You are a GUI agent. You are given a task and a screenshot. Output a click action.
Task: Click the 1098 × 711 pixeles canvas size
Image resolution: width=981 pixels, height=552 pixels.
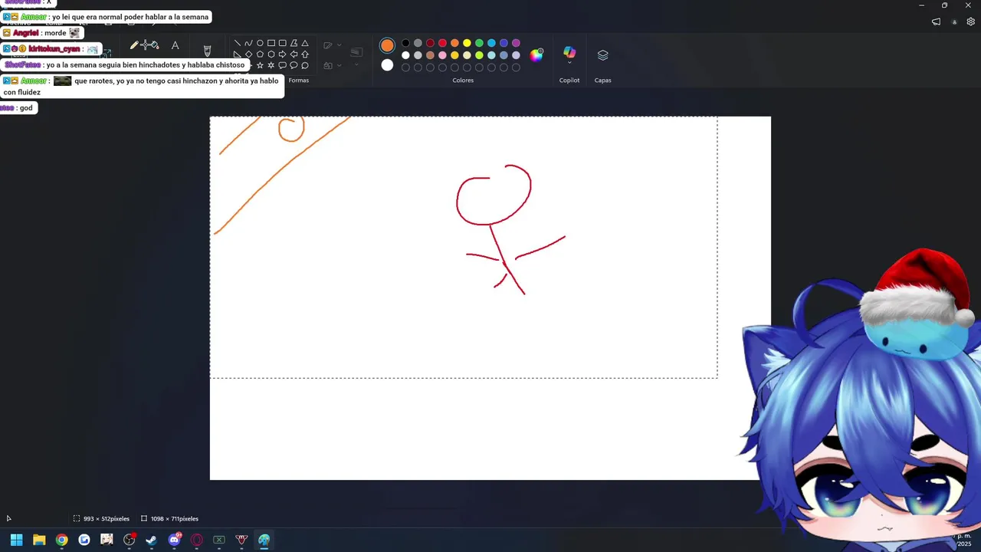click(x=175, y=519)
